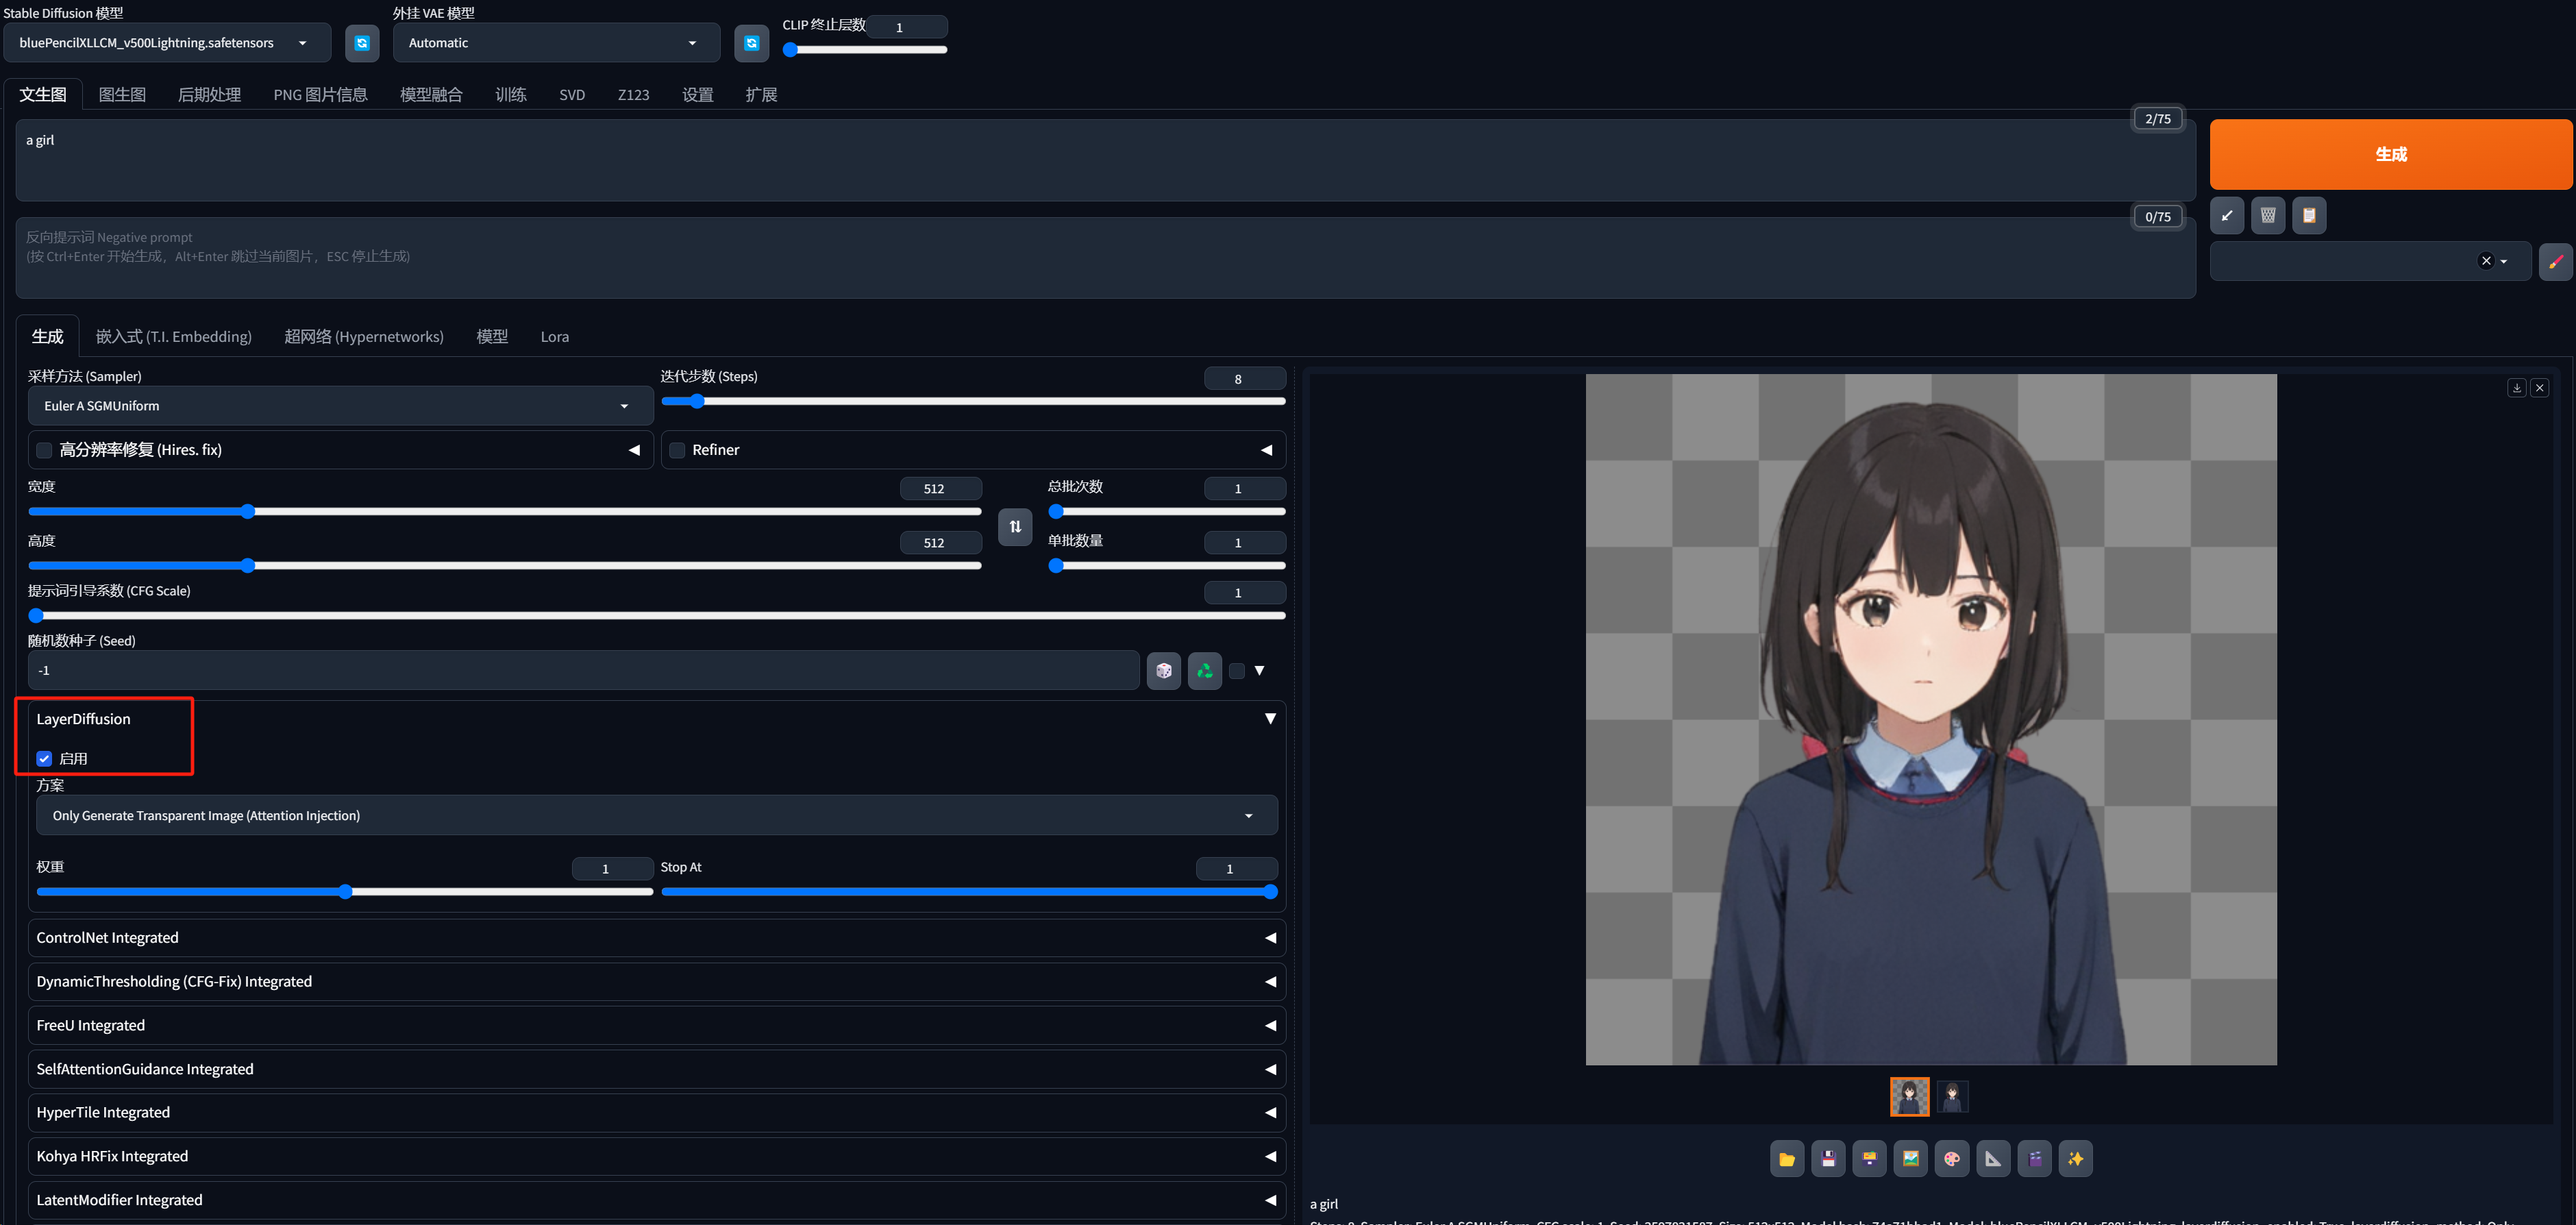Toggle the Refiner checkbox

(677, 450)
